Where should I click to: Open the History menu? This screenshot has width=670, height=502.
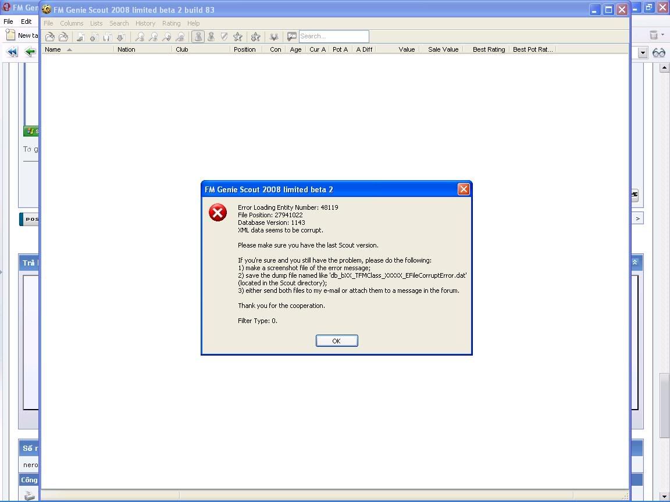pyautogui.click(x=145, y=23)
